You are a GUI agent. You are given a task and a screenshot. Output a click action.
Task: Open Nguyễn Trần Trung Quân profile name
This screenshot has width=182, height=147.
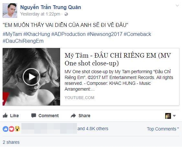tap(51, 7)
